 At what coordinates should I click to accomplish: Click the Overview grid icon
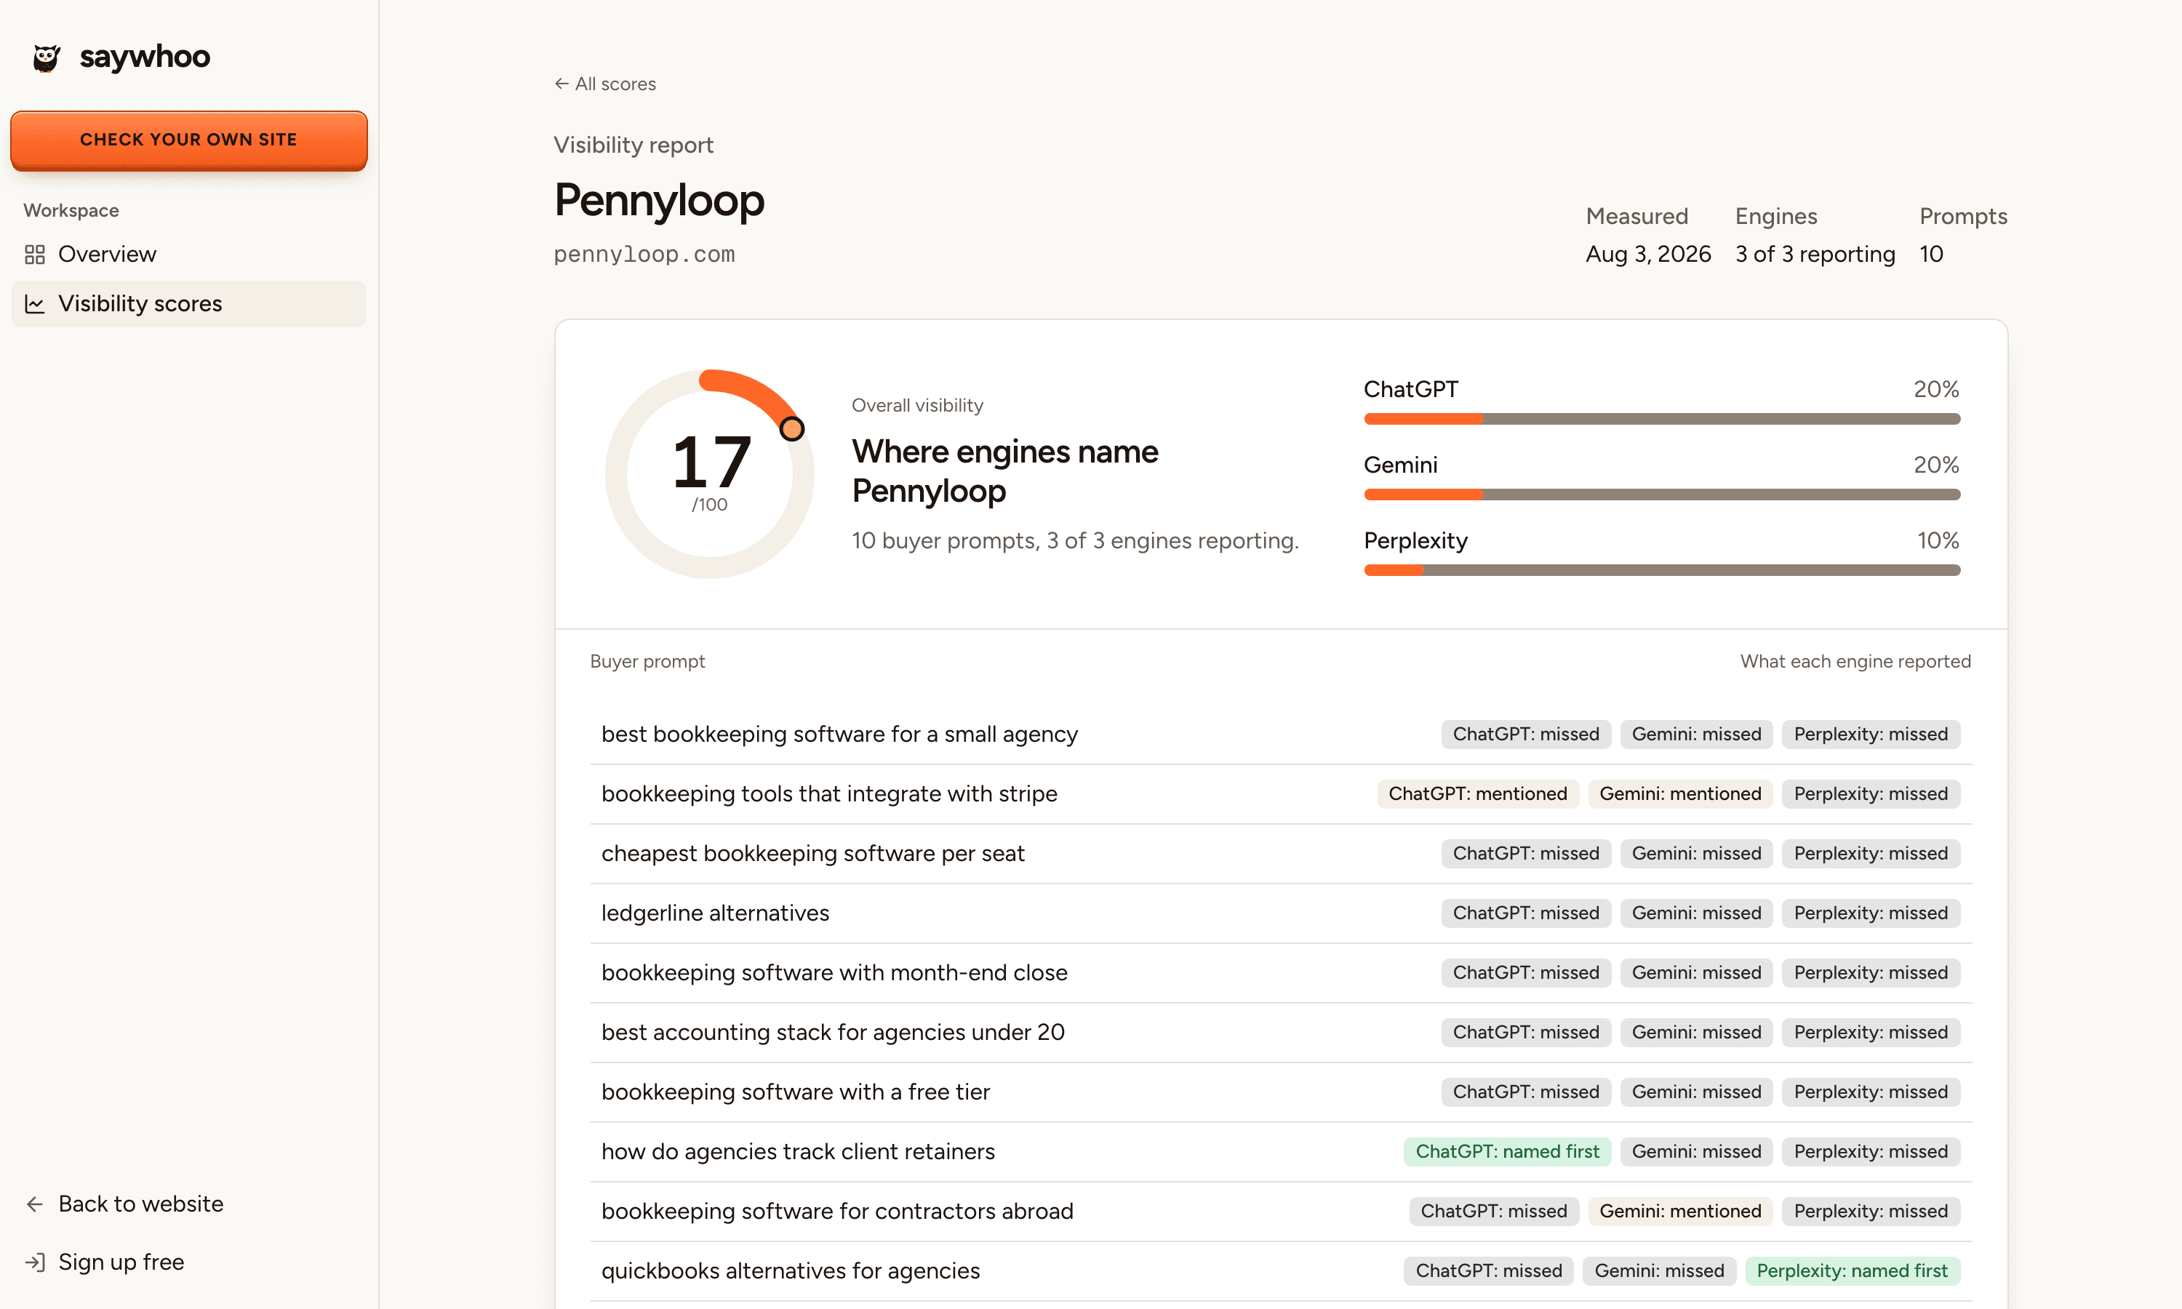click(x=34, y=255)
